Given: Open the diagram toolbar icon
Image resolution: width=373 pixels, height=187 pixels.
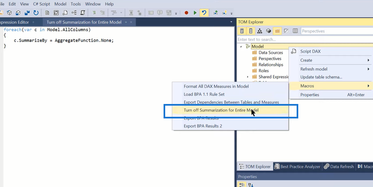Looking at the screenshot, I should (74, 12).
